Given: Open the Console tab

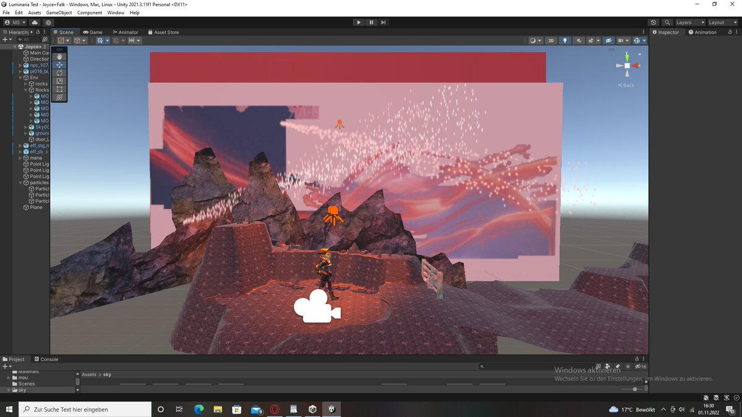Looking at the screenshot, I should pos(46,359).
